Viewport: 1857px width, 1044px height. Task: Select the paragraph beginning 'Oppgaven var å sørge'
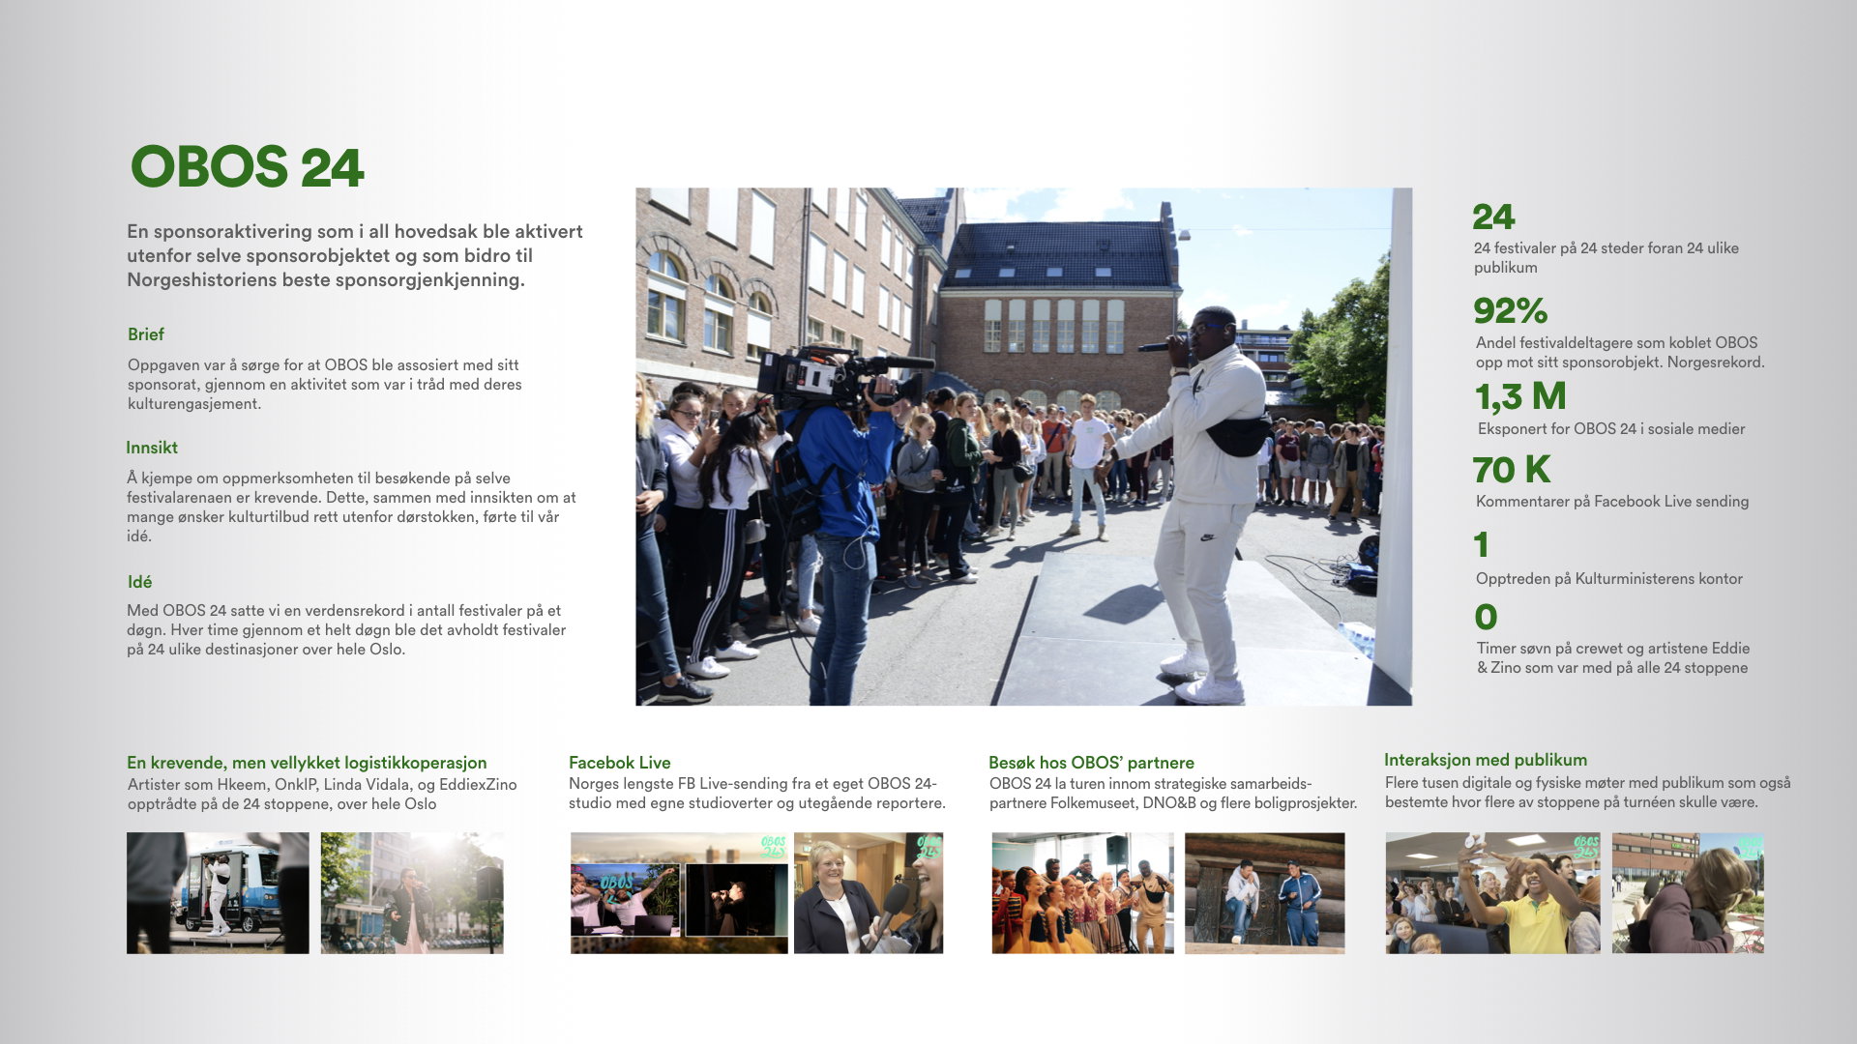click(x=325, y=384)
